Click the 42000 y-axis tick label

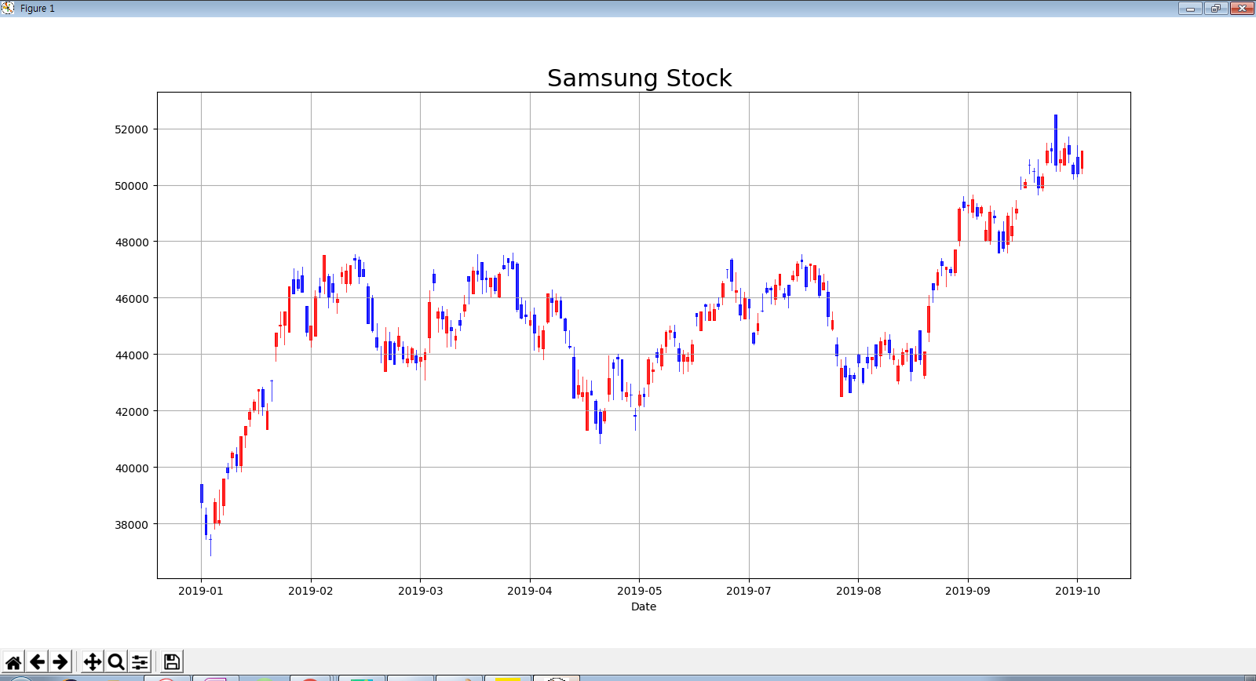point(131,412)
